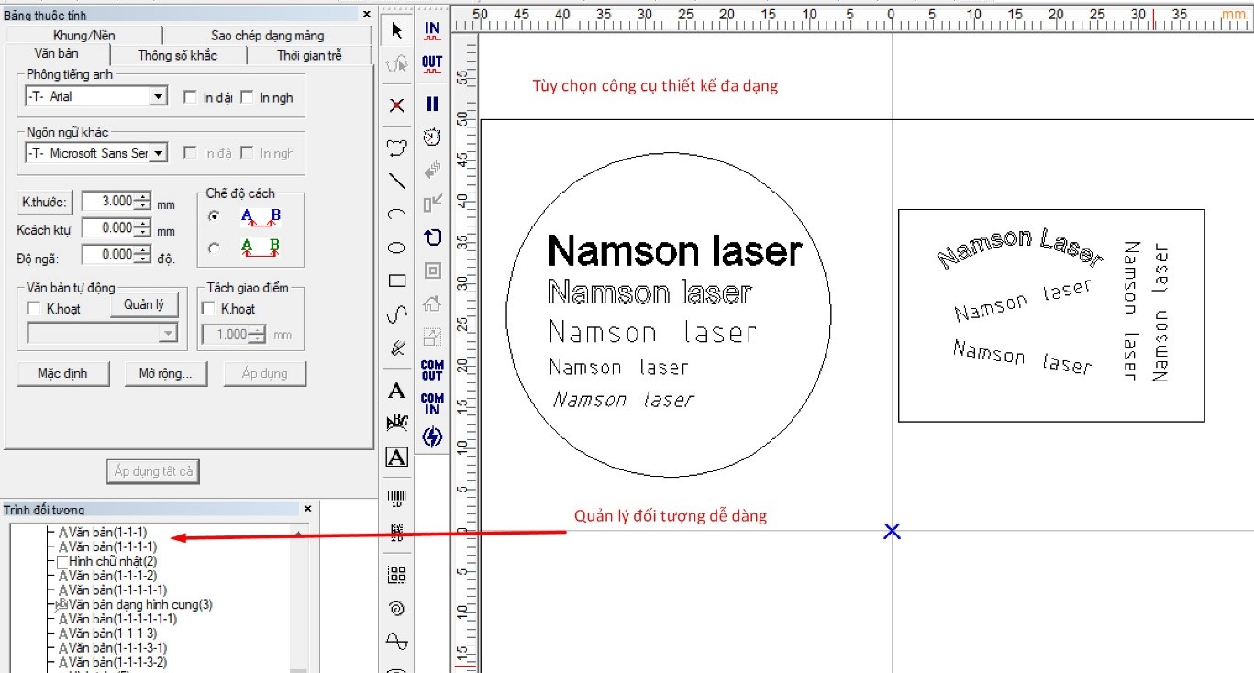Image resolution: width=1254 pixels, height=673 pixels.
Task: Open the Microsoft Sans Serif font dropdown
Action: point(159,153)
